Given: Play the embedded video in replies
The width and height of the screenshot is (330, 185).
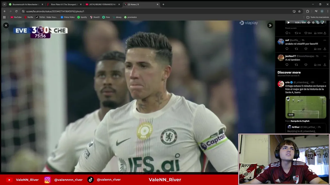Looking at the screenshot, I should (288, 23).
